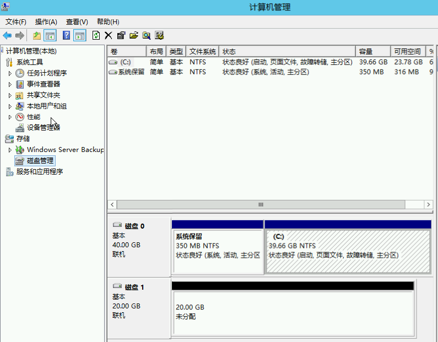The width and height of the screenshot is (438, 342).
Task: Click the black X delete icon
Action: tap(109, 36)
